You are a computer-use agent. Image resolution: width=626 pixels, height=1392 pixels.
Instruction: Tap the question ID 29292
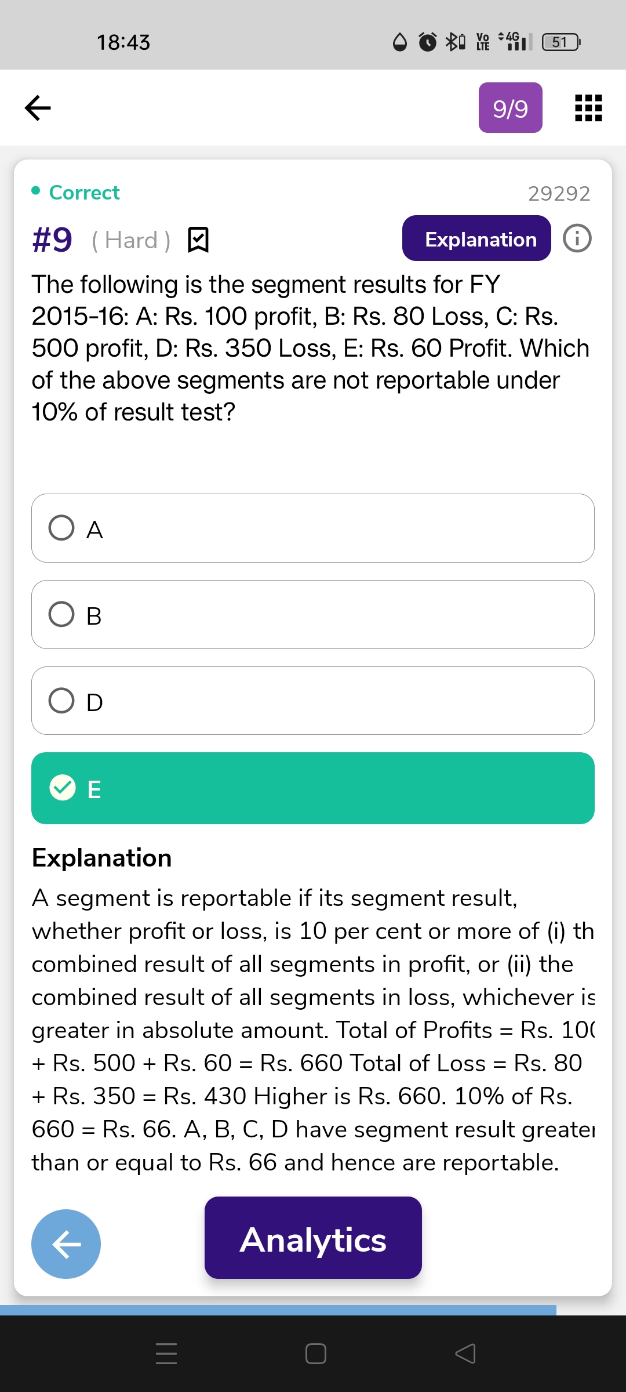(x=559, y=193)
